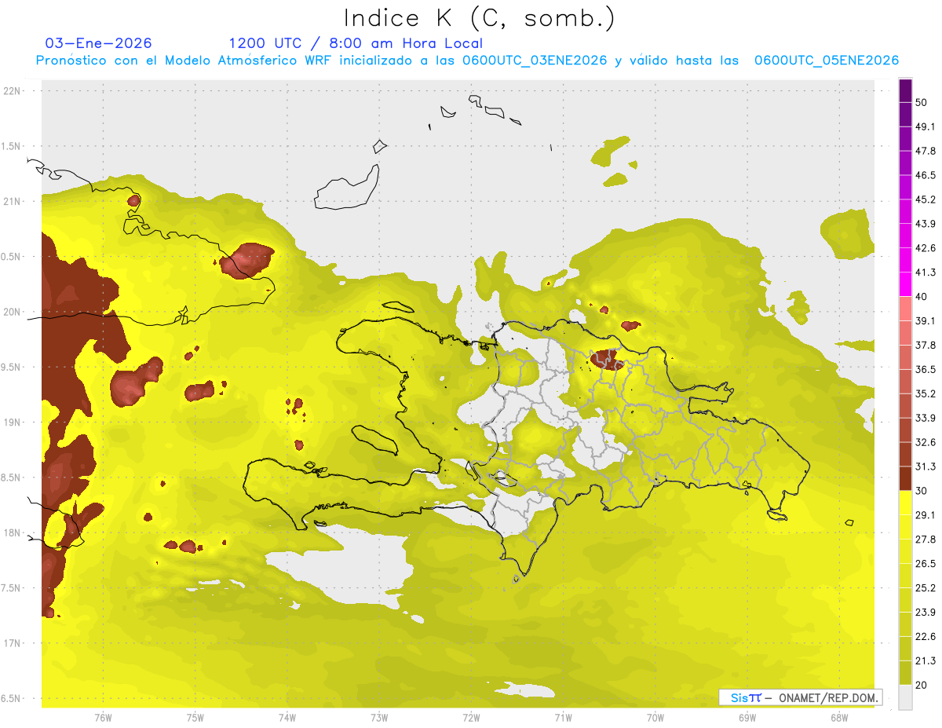Click the '19N' latitude axis label
Image resolution: width=942 pixels, height=728 pixels.
[x=13, y=423]
